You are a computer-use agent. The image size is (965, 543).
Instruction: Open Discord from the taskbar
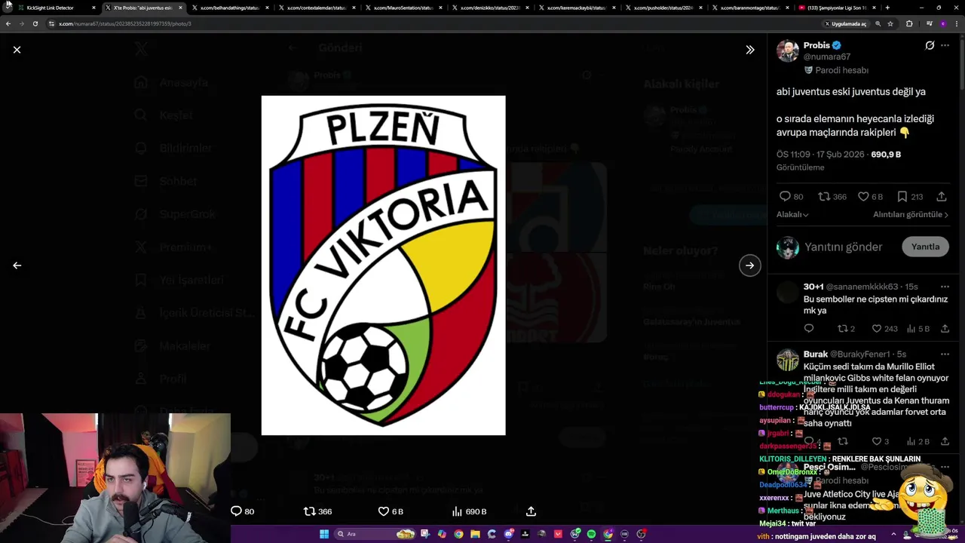coord(508,534)
